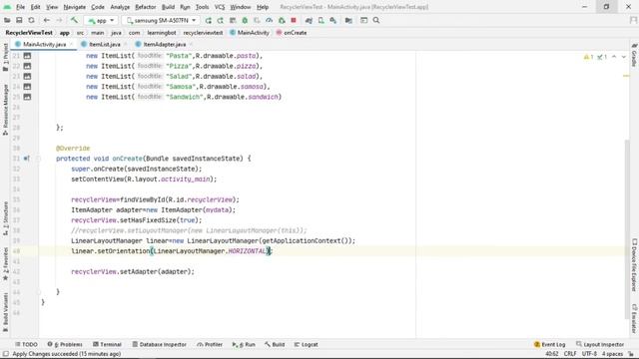
Task: Toggle the Build Variants side panel
Action: 5,312
